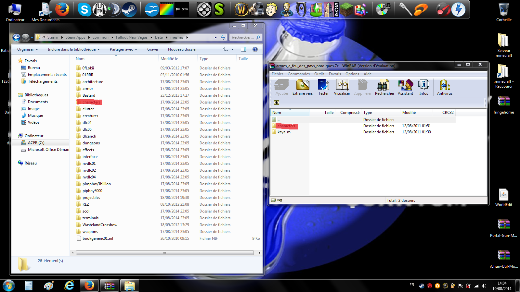
Task: Select WorldEdit desktop file icon
Action: (x=504, y=197)
